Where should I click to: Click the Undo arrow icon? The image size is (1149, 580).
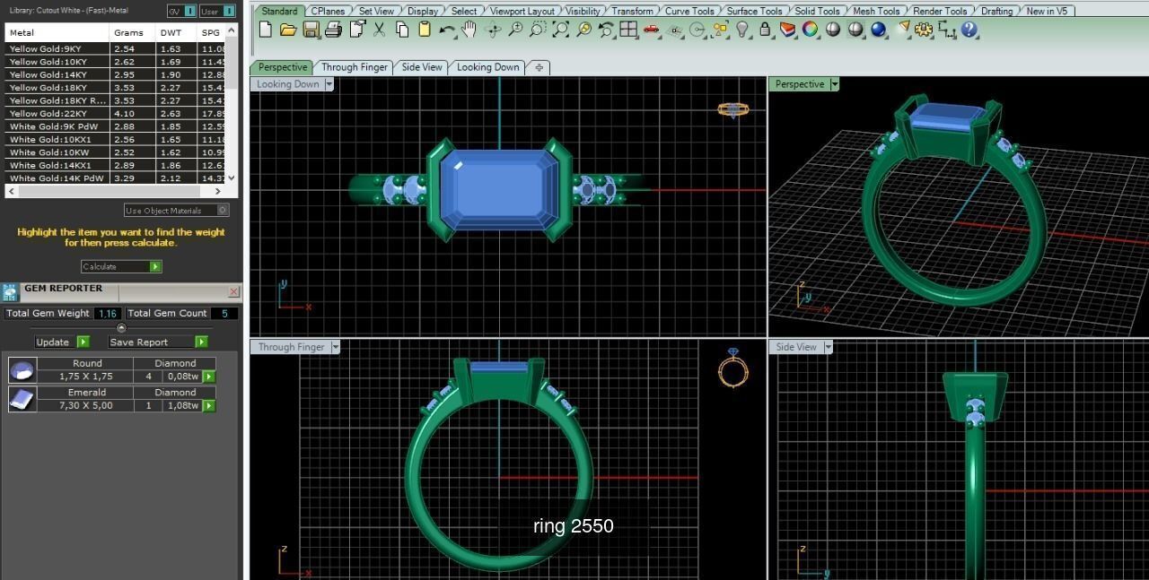coord(448,29)
